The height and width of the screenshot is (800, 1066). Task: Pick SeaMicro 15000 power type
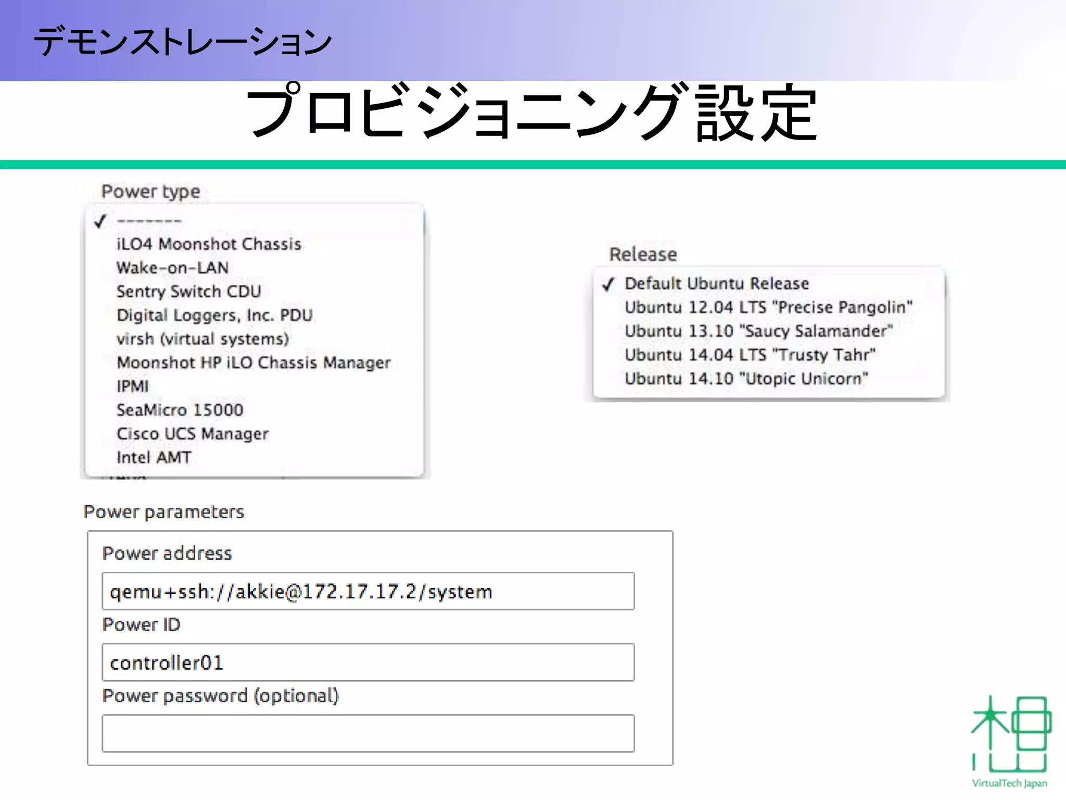coord(255,410)
